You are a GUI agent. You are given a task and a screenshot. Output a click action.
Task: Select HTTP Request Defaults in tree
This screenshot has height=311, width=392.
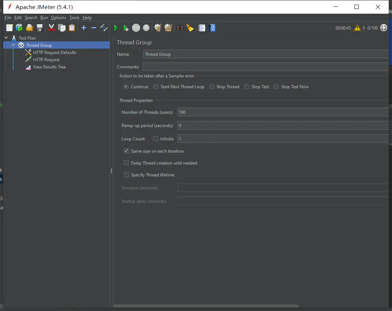point(55,53)
